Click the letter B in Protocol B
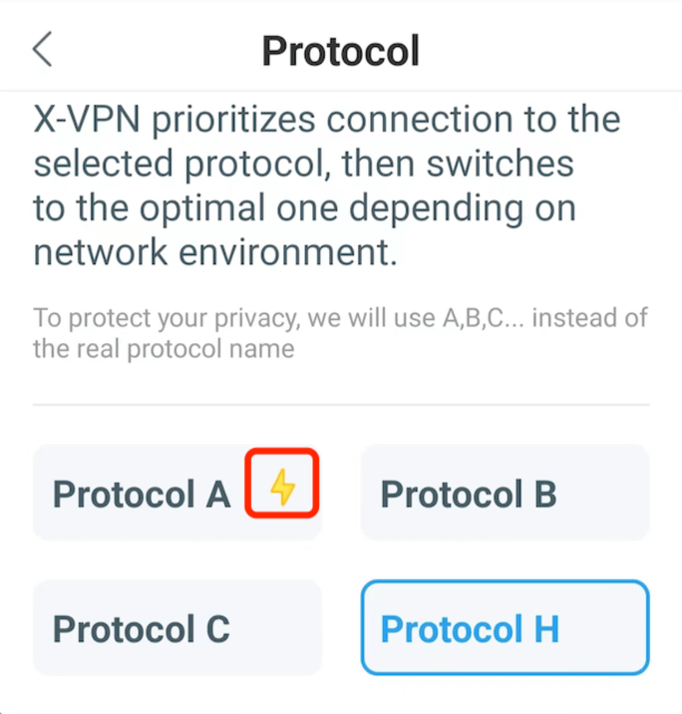The image size is (682, 714). (545, 495)
